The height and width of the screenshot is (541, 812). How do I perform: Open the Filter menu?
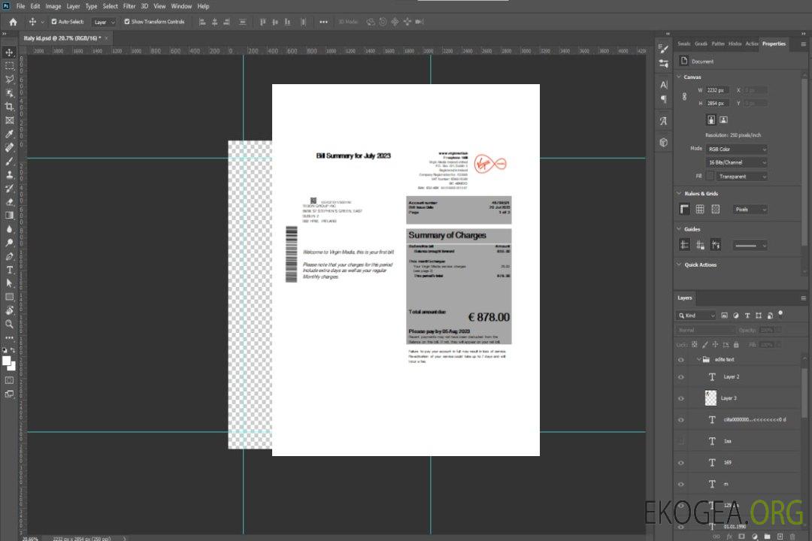129,6
